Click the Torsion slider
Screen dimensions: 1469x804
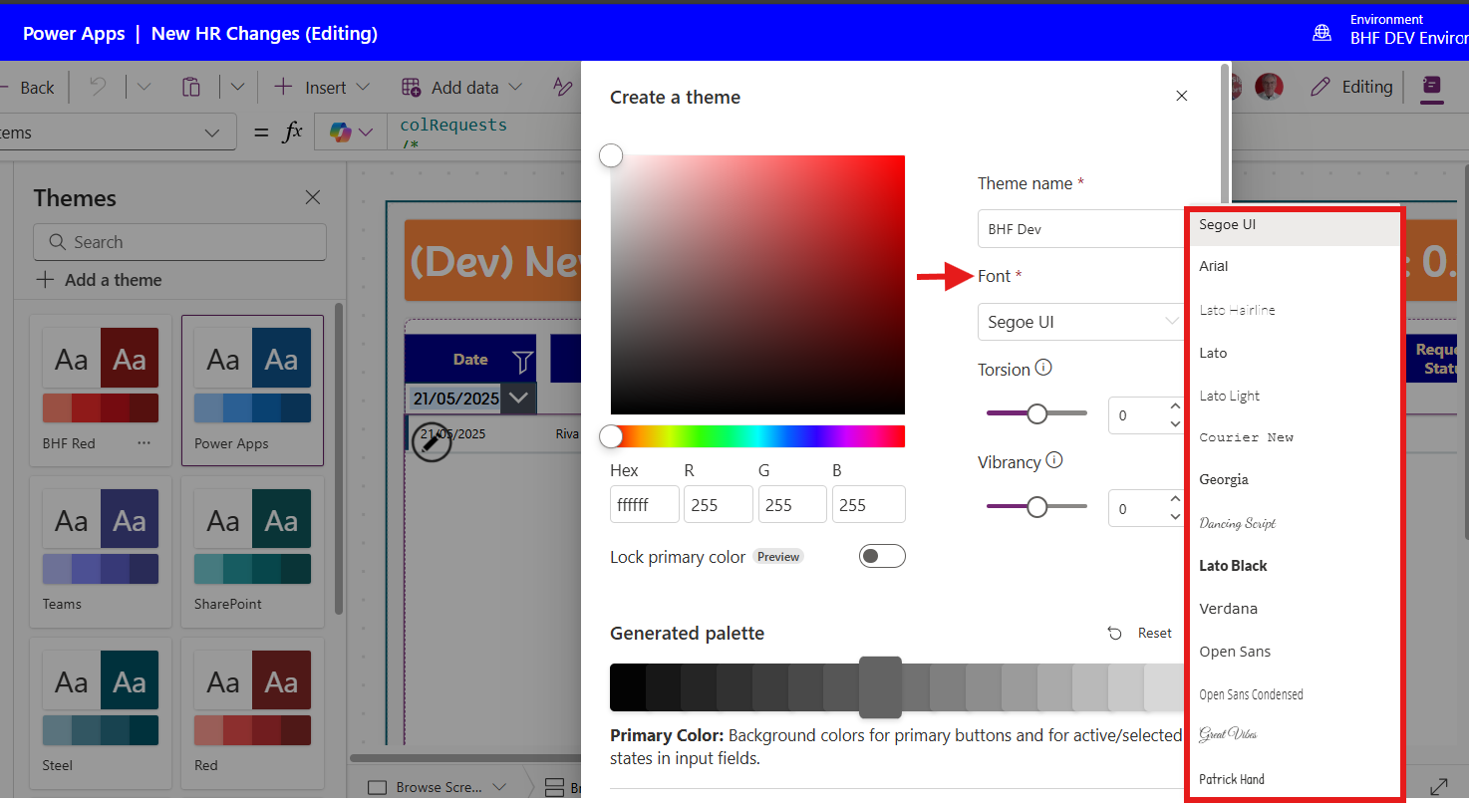point(1036,412)
